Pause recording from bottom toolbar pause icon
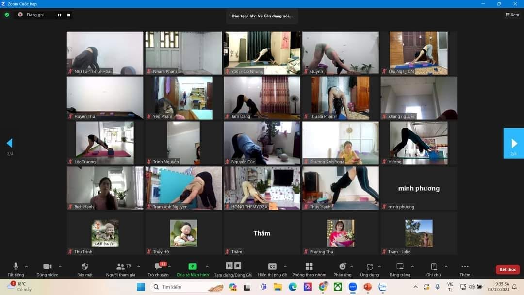The height and width of the screenshot is (295, 524). coord(229,266)
